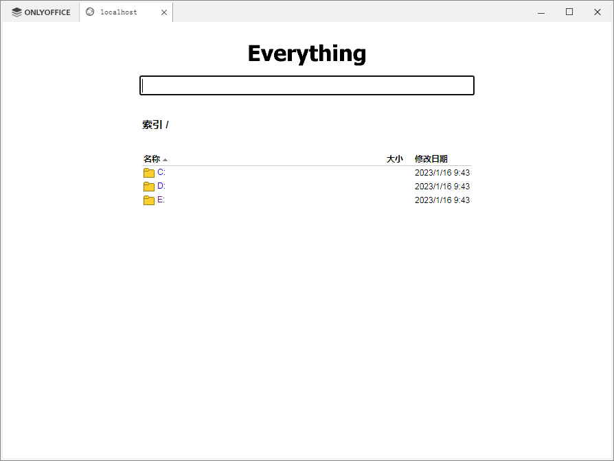This screenshot has width=614, height=461.
Task: Click the ONLYOFFICE logo icon
Action: (x=16, y=12)
